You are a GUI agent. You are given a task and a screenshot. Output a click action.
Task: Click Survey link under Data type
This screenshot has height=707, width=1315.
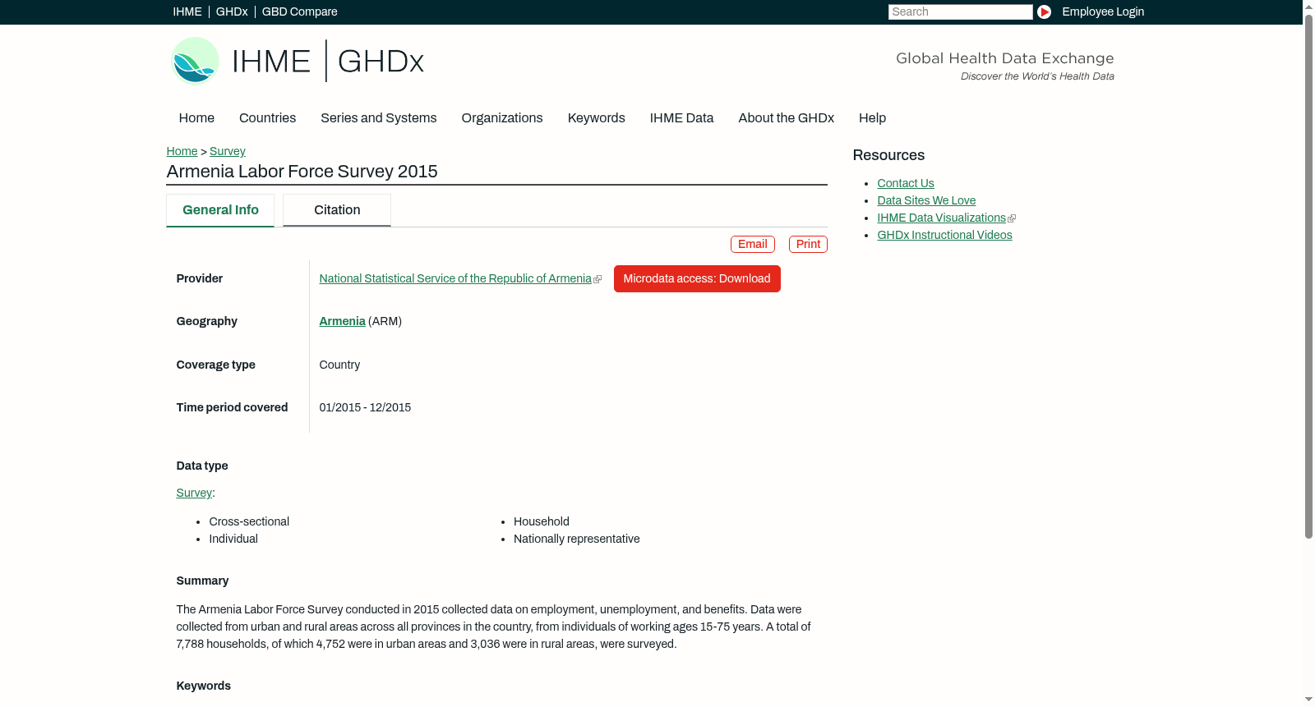[194, 493]
